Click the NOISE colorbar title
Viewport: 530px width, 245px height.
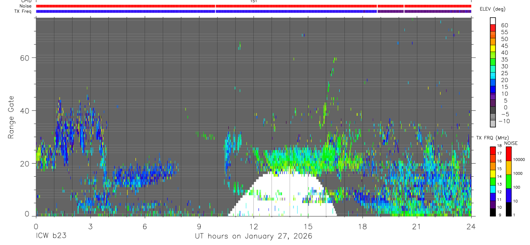point(511,143)
